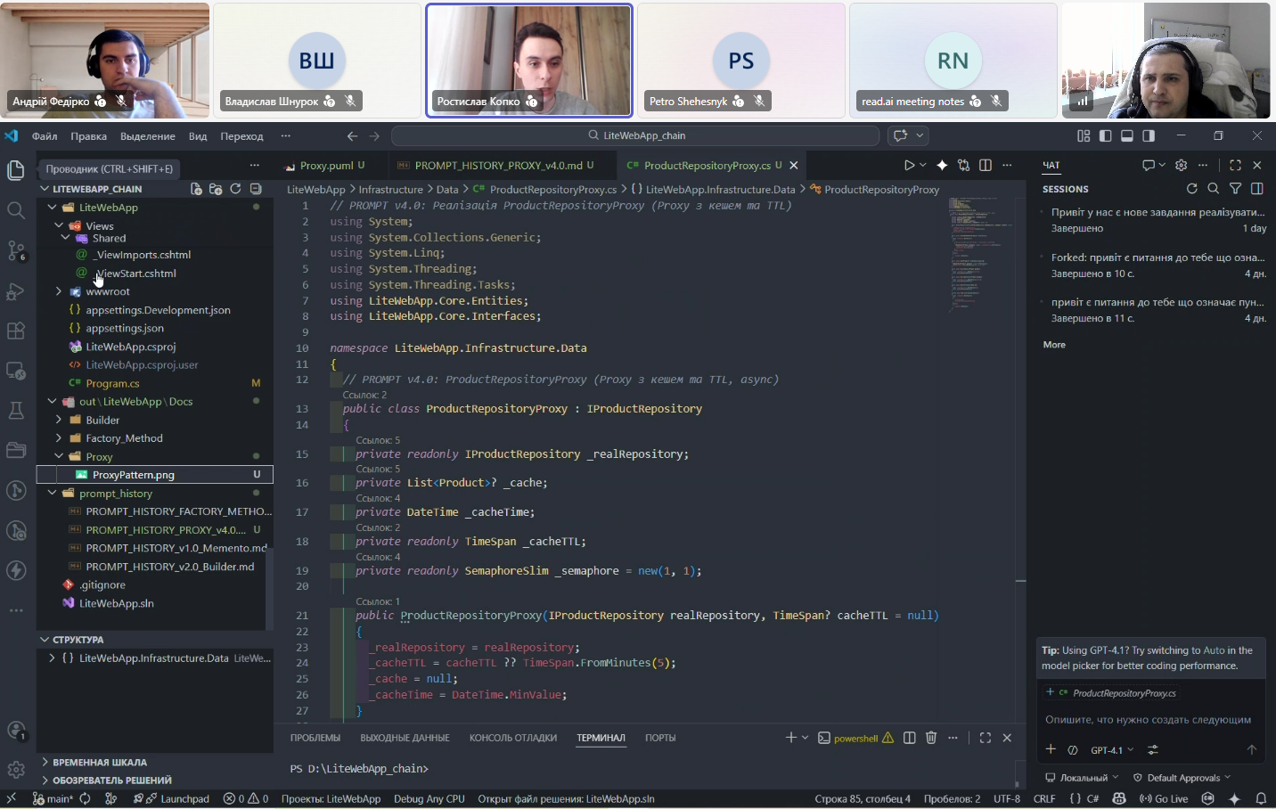
Task: Toggle the bottom panel layout button
Action: point(1127,135)
